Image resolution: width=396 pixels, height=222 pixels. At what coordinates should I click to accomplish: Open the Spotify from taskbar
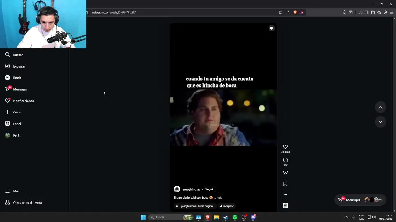click(235, 217)
